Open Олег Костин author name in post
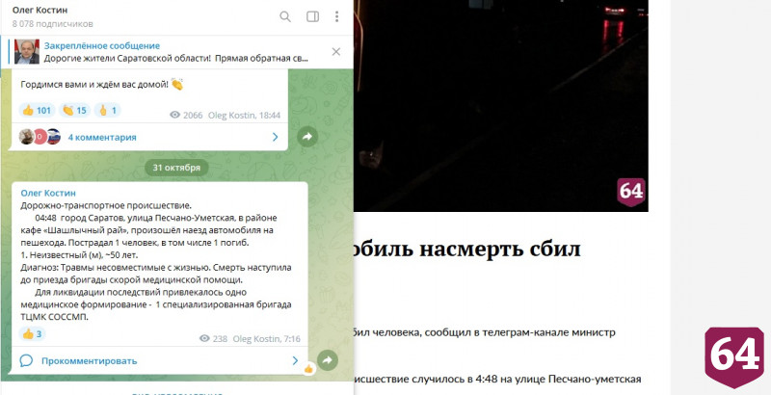The width and height of the screenshot is (771, 395). click(48, 193)
